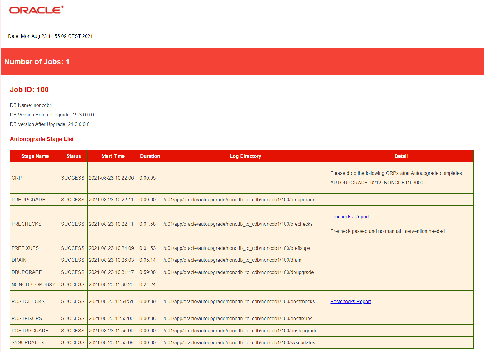484x352 pixels.
Task: Click the Oracle logo
Action: 36,10
